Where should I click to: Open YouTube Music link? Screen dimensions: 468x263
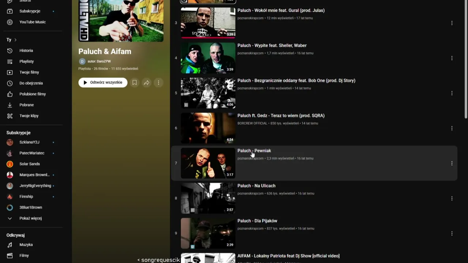click(31, 22)
